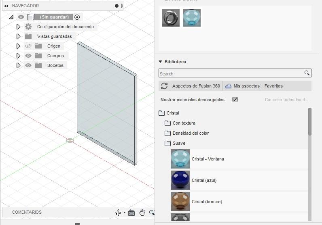Click the magnifier search icon
This screenshot has width=322, height=225.
point(307,73)
